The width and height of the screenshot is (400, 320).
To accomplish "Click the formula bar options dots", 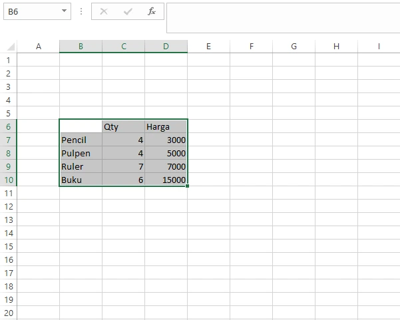I will coord(81,11).
